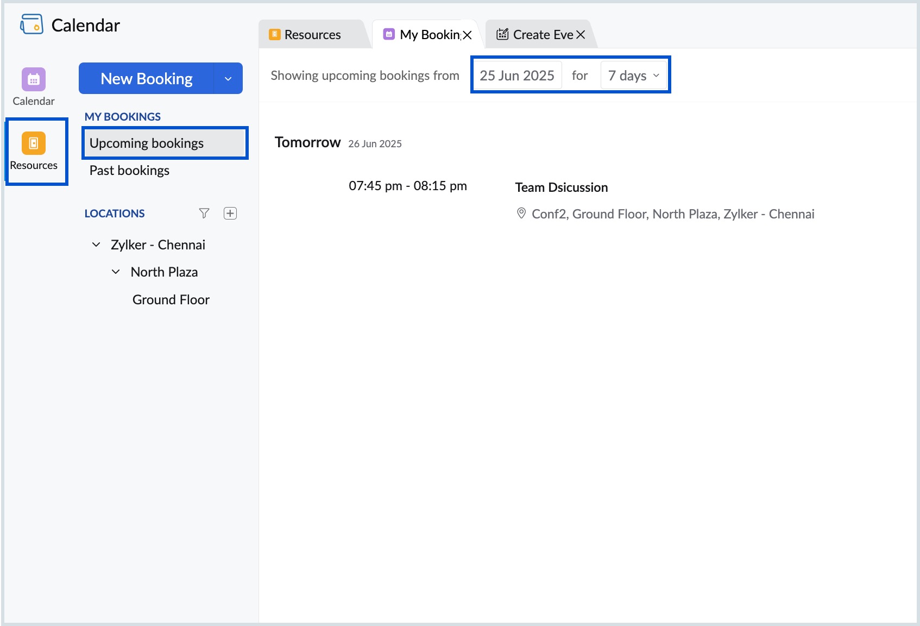Open Past bookings list
This screenshot has width=920, height=626.
click(x=129, y=171)
